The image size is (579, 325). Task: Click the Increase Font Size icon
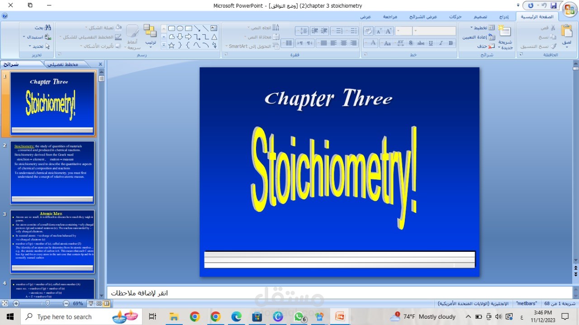tap(388, 31)
